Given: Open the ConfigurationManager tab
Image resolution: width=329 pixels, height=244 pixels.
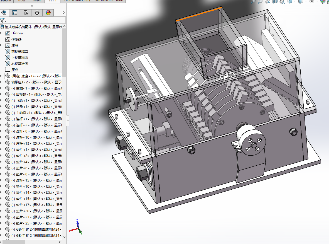Looking at the screenshot, I should click(26, 13).
